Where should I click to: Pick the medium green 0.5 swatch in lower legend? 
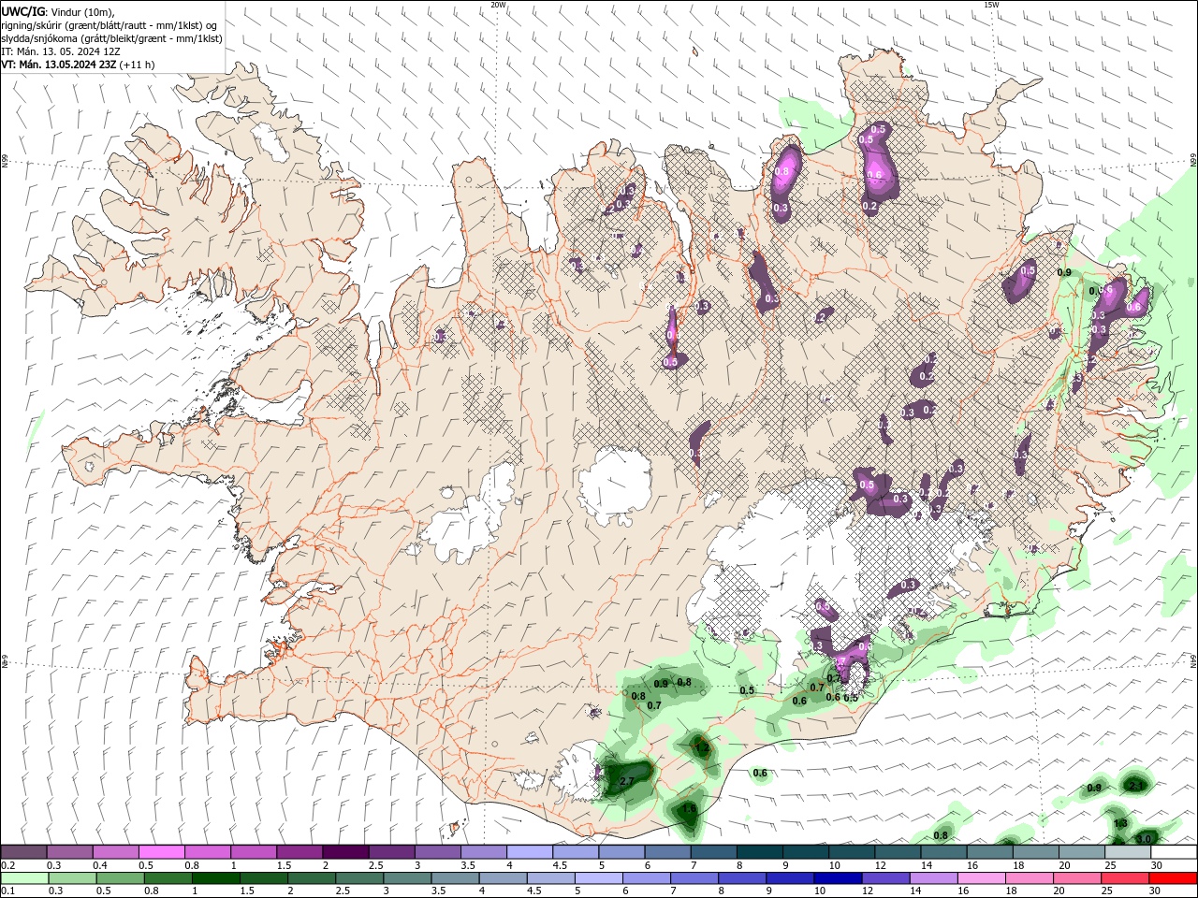120,878
